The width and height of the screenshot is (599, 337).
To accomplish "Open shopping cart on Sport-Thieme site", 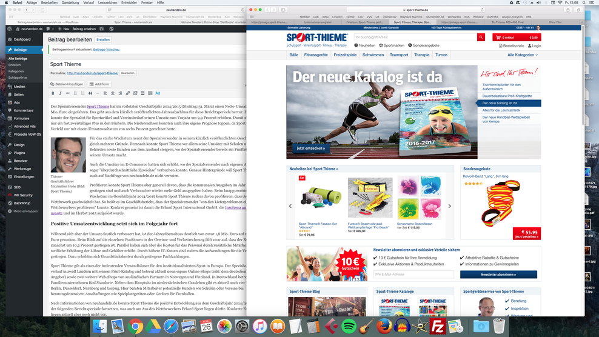I will [517, 37].
